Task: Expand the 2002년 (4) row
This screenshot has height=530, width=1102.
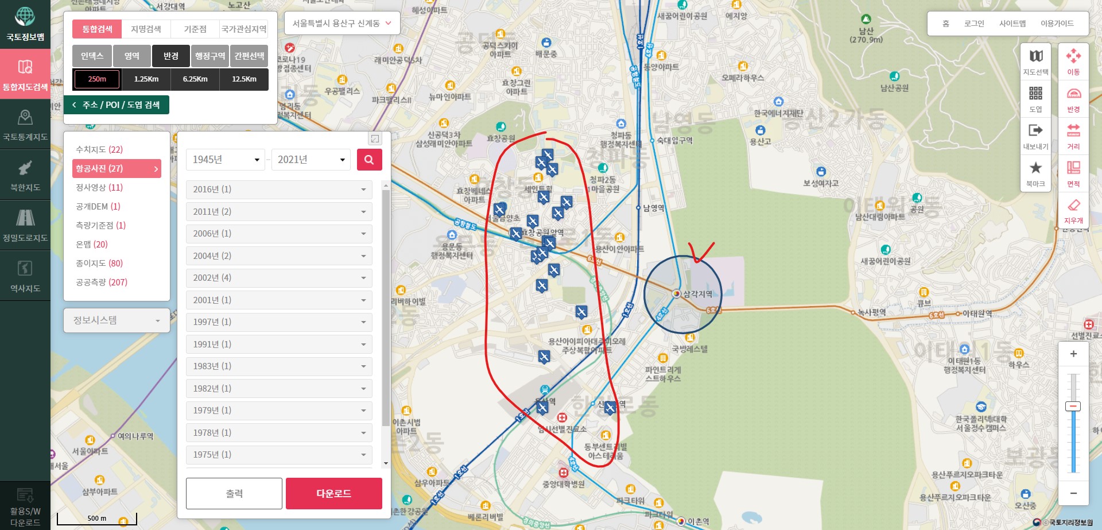Action: coord(279,278)
